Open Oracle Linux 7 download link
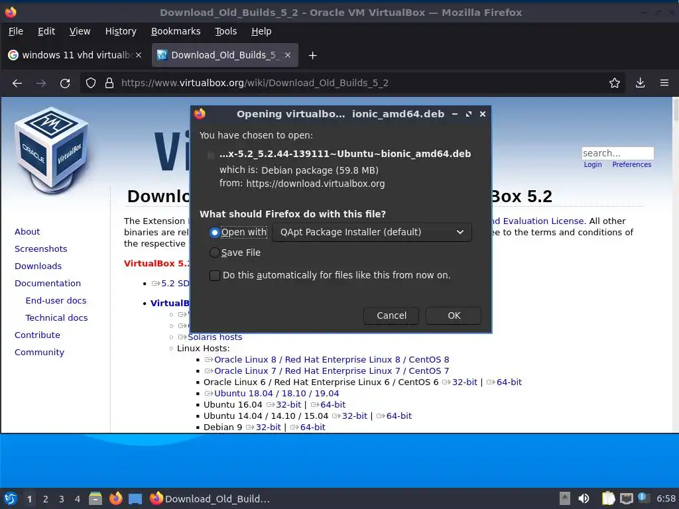The image size is (679, 509). pos(332,371)
